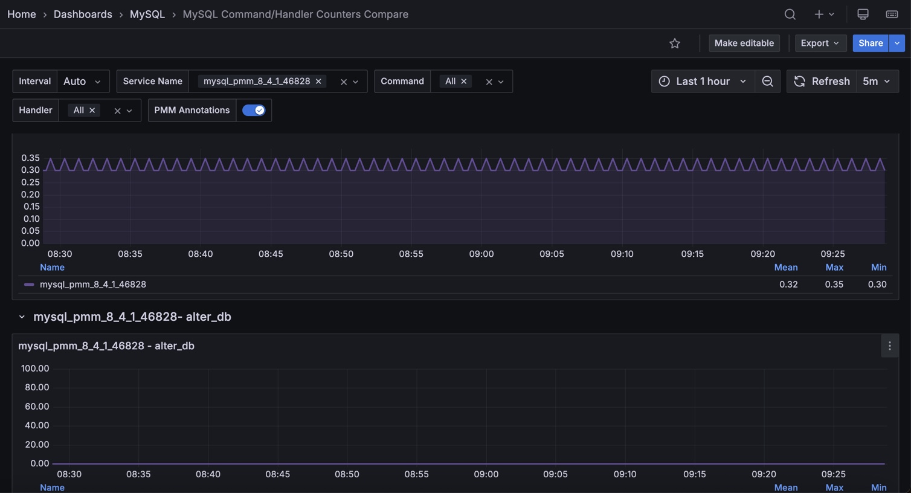
Task: Toggle the PMM Annotations switch
Action: pos(254,110)
